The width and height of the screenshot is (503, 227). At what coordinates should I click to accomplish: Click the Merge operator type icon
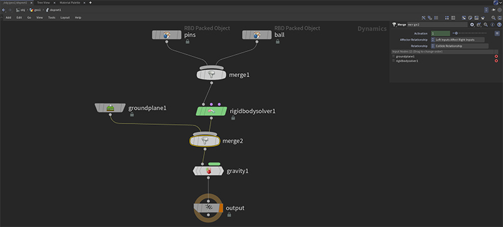(x=394, y=24)
